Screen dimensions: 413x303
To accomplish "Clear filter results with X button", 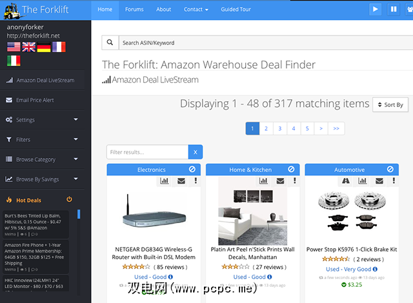I will (x=196, y=151).
